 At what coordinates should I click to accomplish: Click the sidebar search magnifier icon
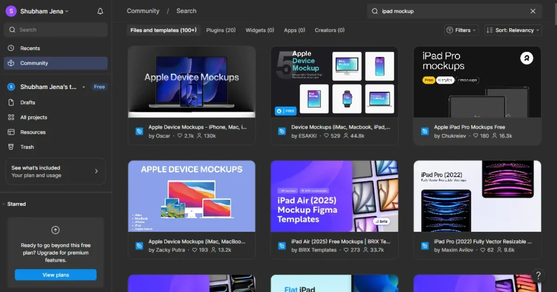(12, 30)
